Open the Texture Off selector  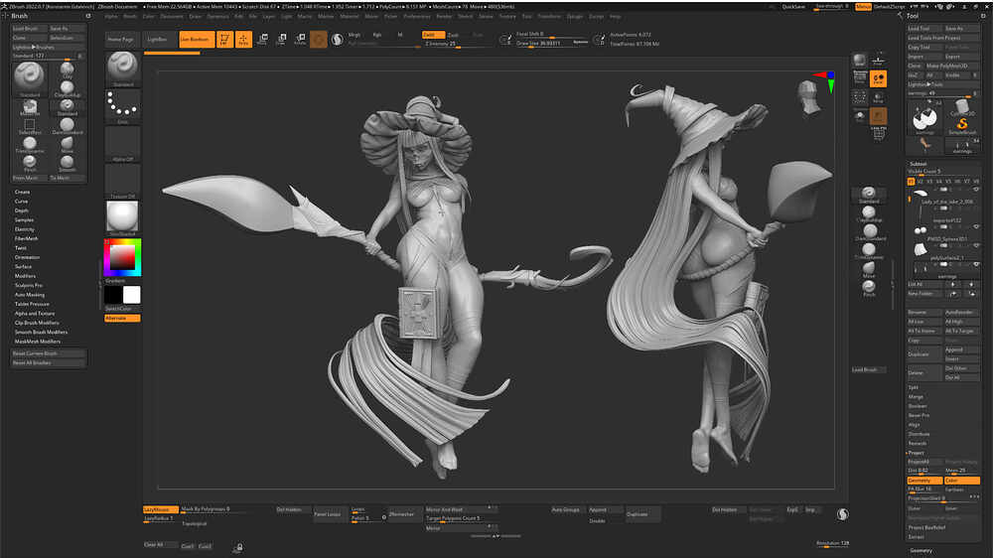tap(123, 181)
